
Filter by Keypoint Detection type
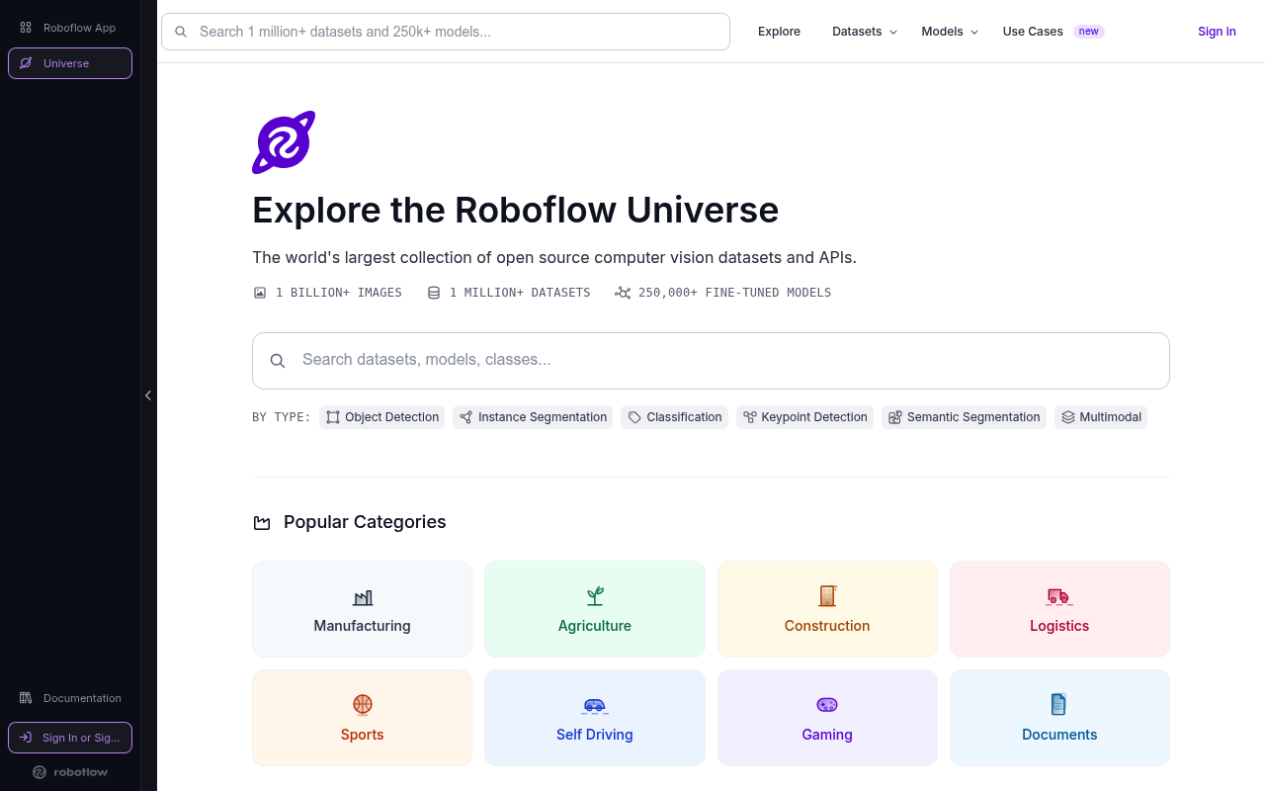pos(804,417)
